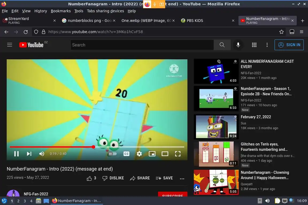Open tracking protection shield icon
Image resolution: width=308 pixels, height=205 pixels.
tap(36, 32)
